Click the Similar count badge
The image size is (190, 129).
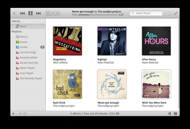pyautogui.click(x=42, y=47)
